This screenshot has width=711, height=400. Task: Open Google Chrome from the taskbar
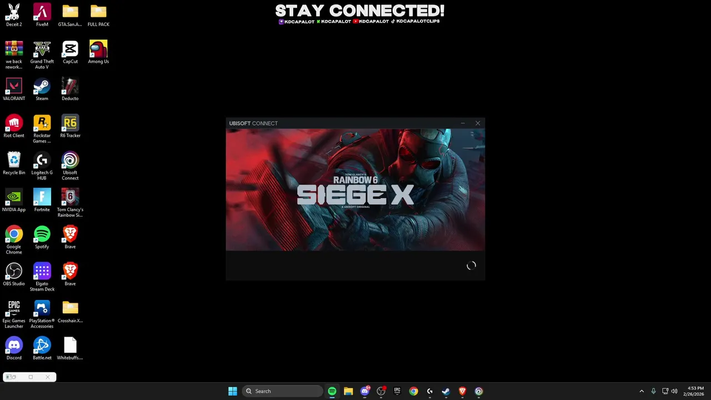pos(413,391)
